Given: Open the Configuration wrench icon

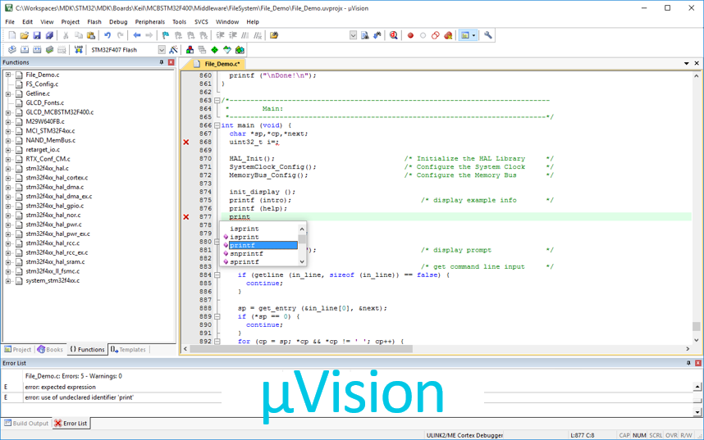Looking at the screenshot, I should pyautogui.click(x=488, y=35).
